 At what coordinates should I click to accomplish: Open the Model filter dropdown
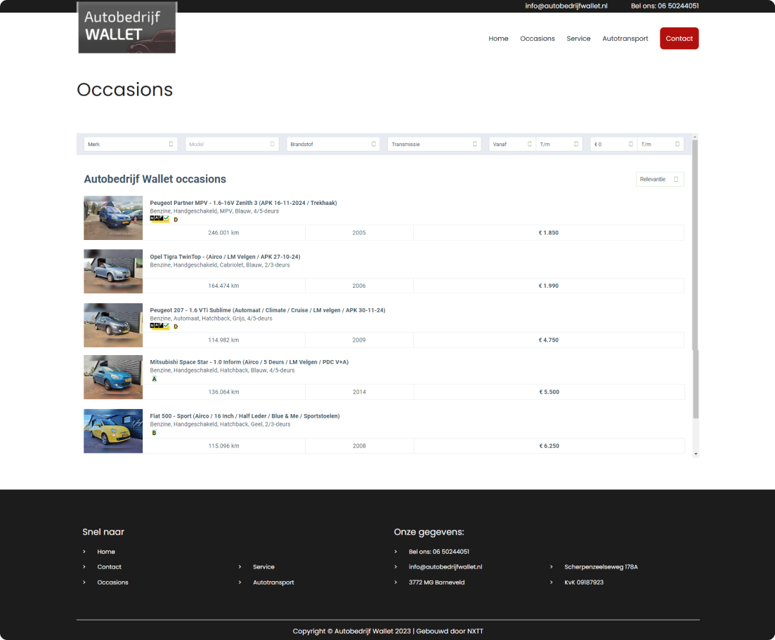coord(232,144)
